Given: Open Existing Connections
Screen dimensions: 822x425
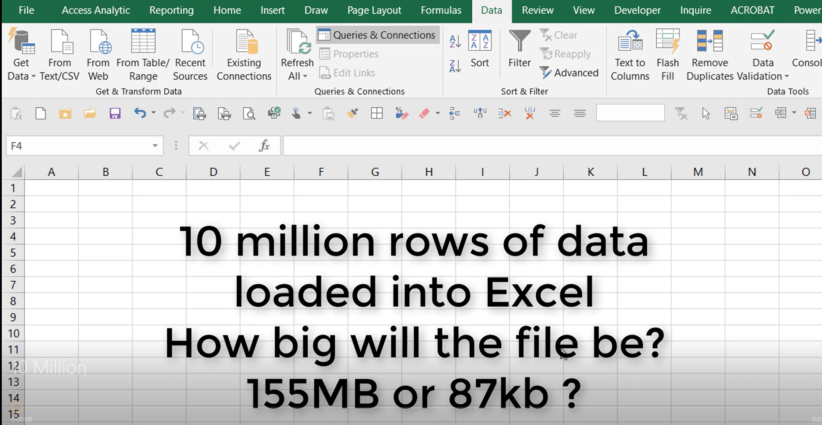Looking at the screenshot, I should coord(243,53).
